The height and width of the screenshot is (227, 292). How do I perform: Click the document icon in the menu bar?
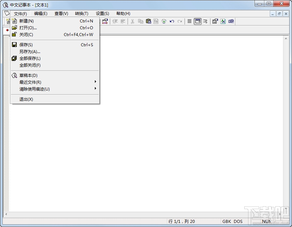tap(7, 13)
